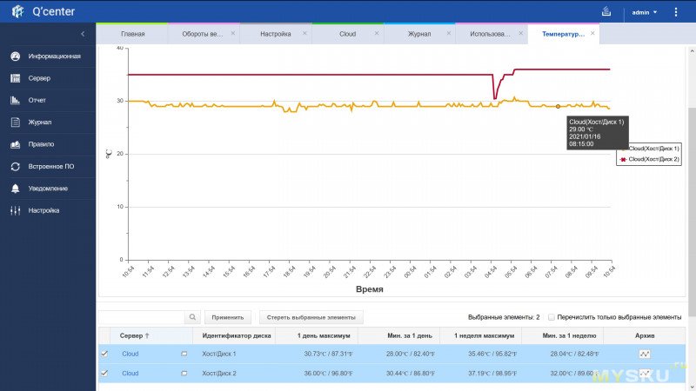696x391 pixels.
Task: Uncheck the Хост/Диск 2 row checkbox
Action: (x=105, y=374)
